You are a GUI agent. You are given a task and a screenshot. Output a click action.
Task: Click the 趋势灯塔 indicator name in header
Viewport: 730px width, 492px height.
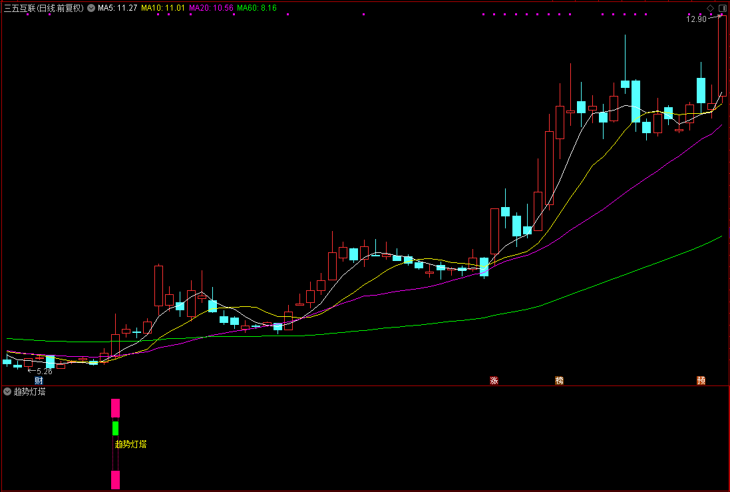pos(30,391)
